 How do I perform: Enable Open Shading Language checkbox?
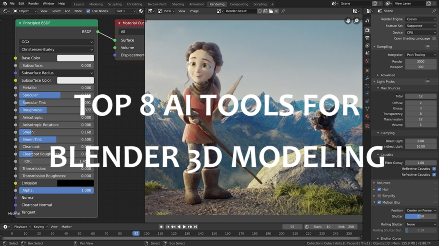[434, 38]
